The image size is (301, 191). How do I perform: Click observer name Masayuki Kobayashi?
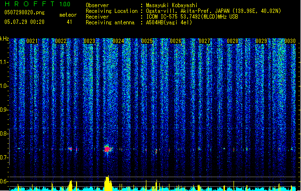click(172, 5)
